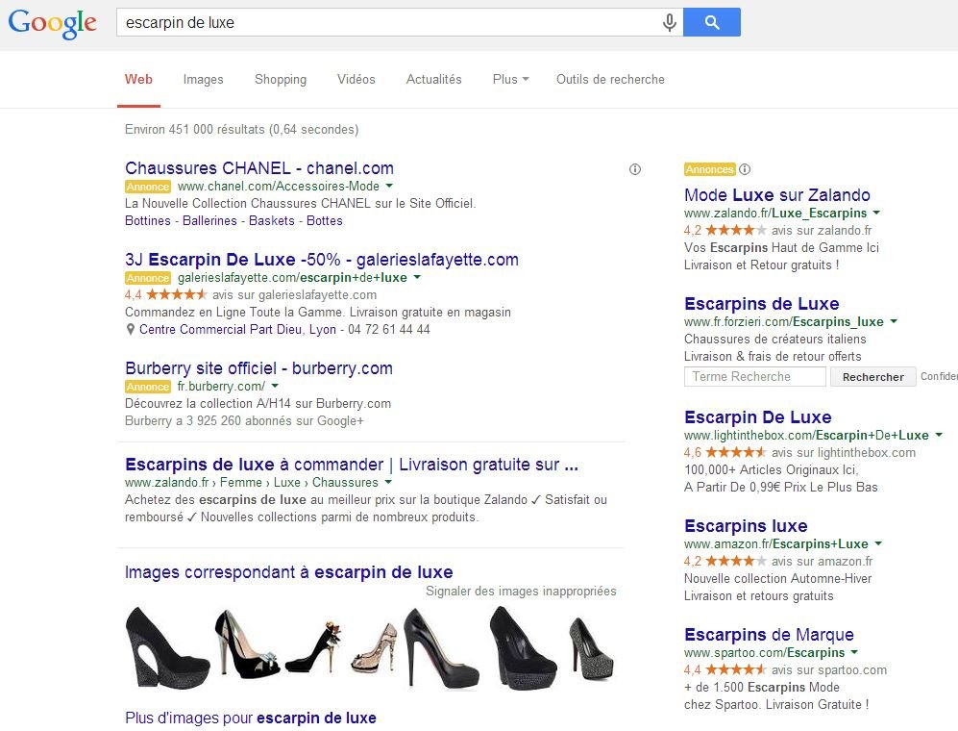The image size is (958, 731).
Task: Open fourth thumbnail, beige lace platform shoe
Action: (375, 648)
